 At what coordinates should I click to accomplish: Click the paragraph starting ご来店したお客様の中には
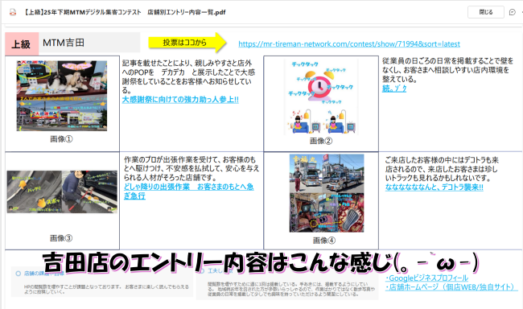click(x=442, y=169)
